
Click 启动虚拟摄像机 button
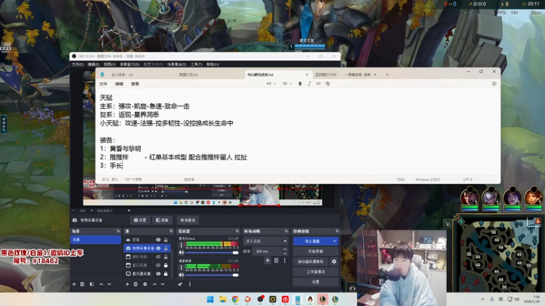pos(311,262)
